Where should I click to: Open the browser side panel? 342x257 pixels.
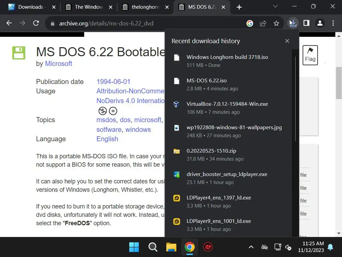(x=307, y=23)
